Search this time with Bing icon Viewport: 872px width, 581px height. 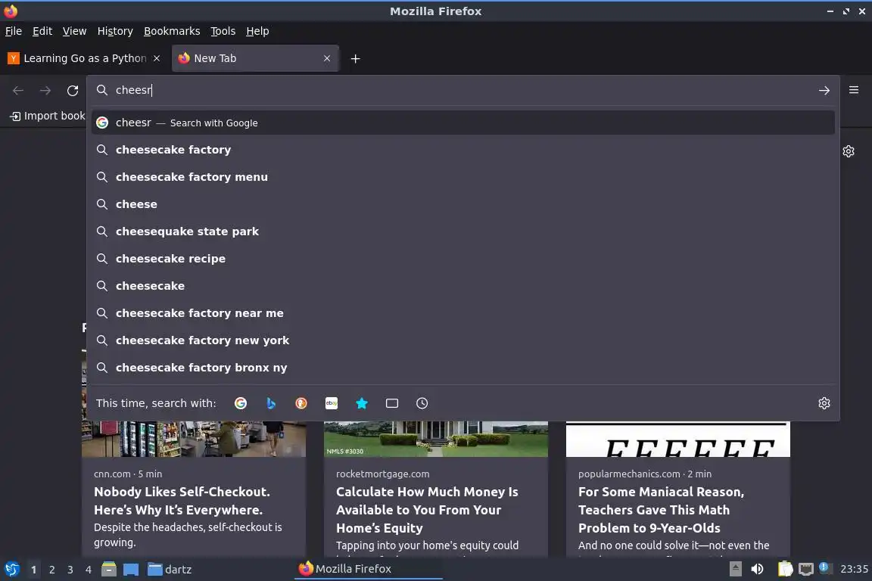click(x=271, y=403)
